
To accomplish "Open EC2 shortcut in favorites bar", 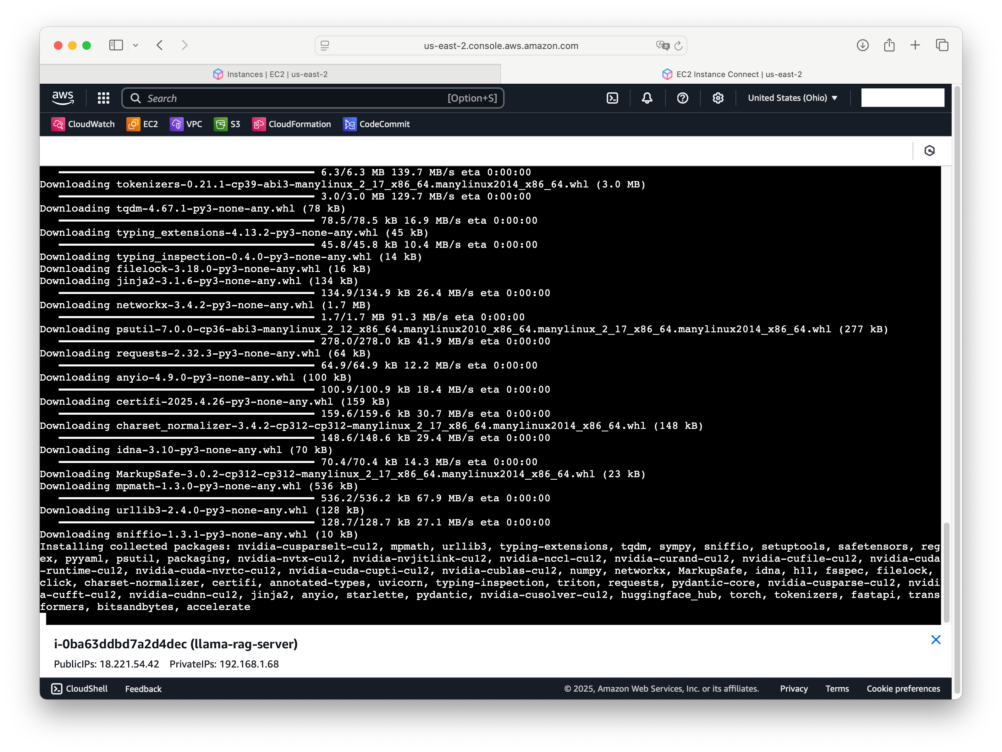I will click(142, 124).
